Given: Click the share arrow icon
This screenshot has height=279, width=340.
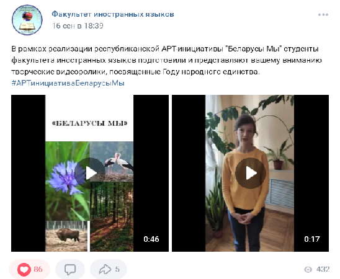Looking at the screenshot, I should (105, 269).
